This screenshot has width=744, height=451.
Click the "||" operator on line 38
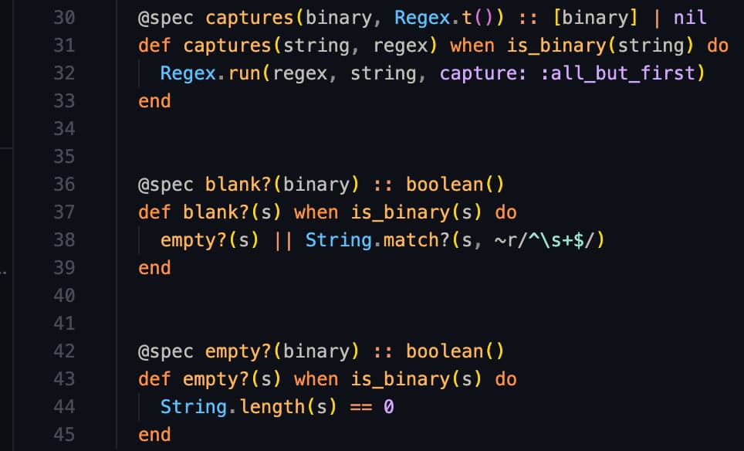tap(282, 240)
